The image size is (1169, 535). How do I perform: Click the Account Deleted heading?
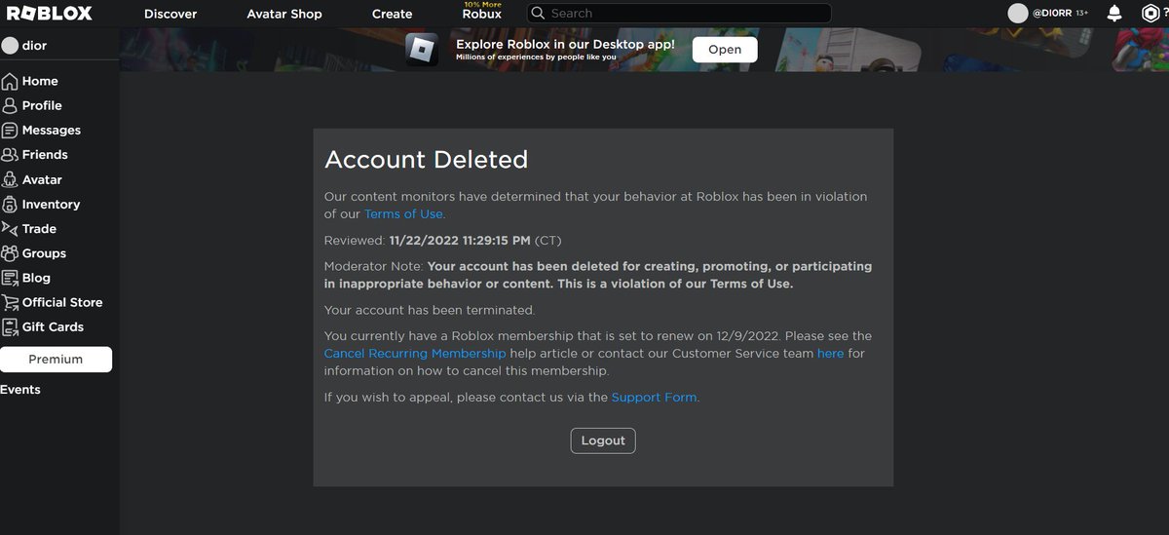point(426,160)
